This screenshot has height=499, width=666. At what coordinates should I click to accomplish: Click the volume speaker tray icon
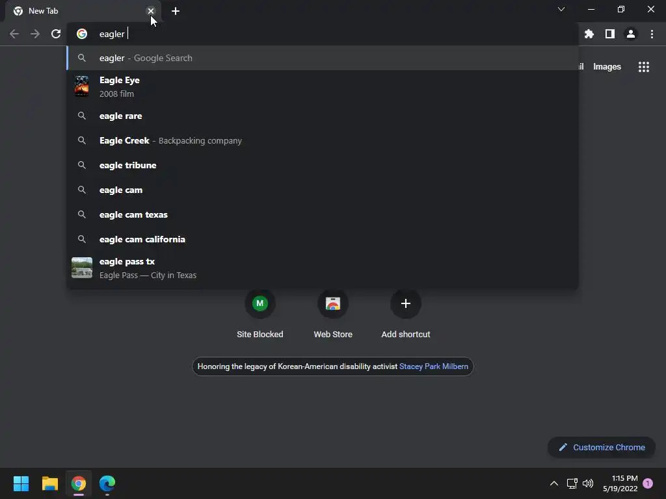tap(588, 483)
